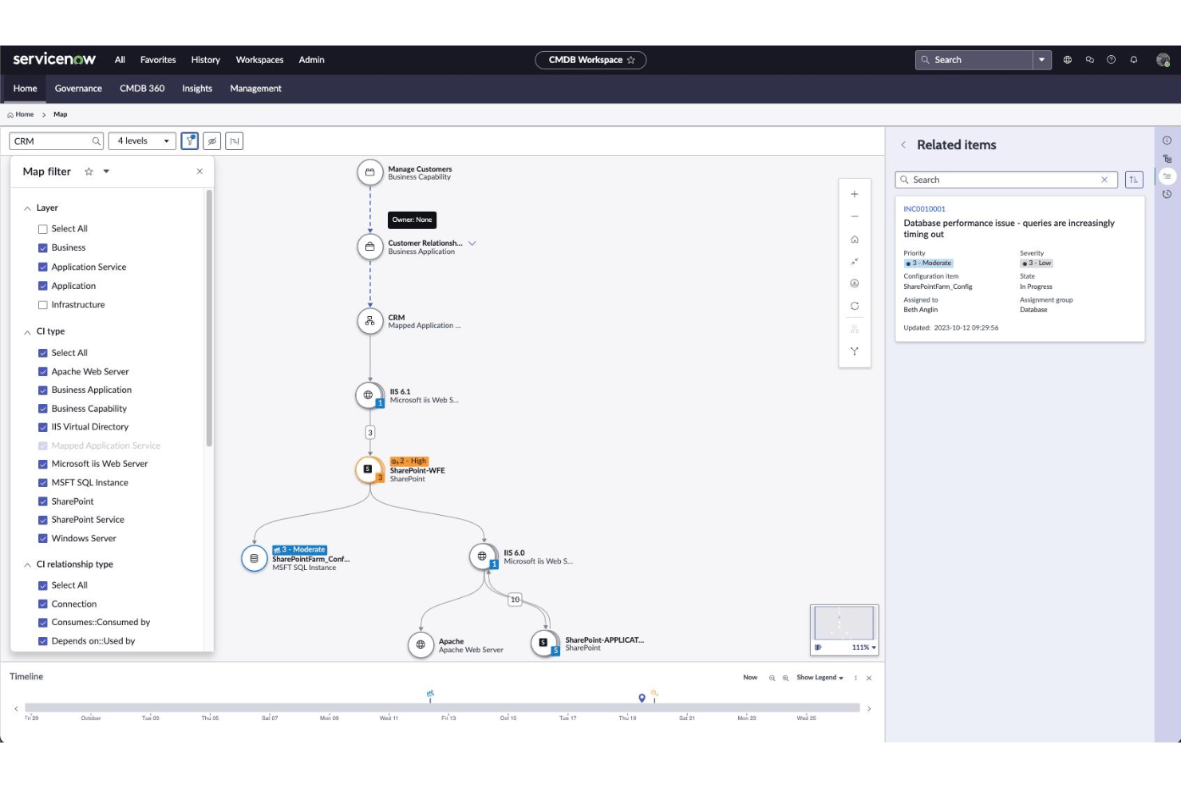Image resolution: width=1181 pixels, height=788 pixels.
Task: Click the sort button in Related items
Action: pyautogui.click(x=1134, y=180)
